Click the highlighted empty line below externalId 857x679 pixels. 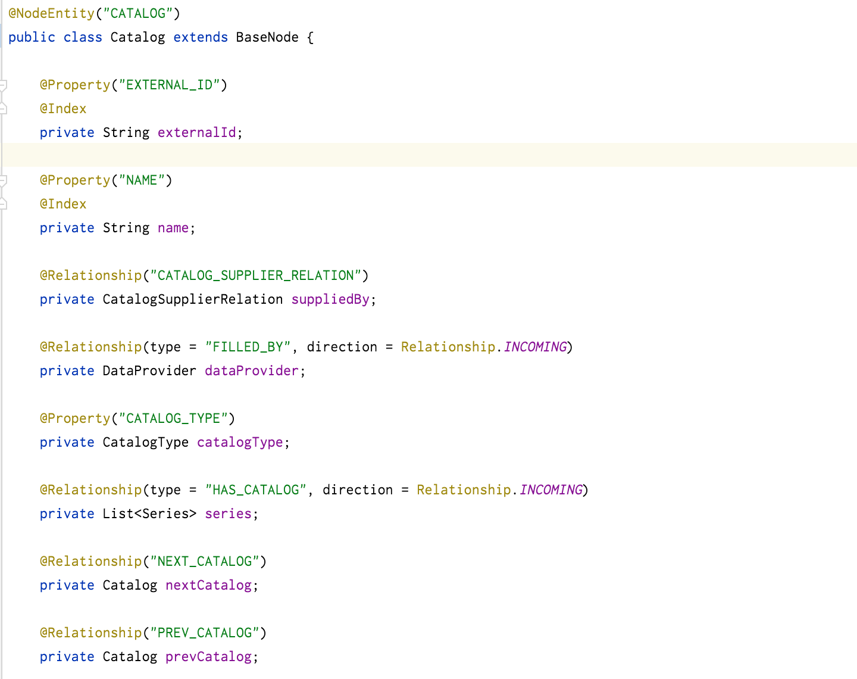238,155
